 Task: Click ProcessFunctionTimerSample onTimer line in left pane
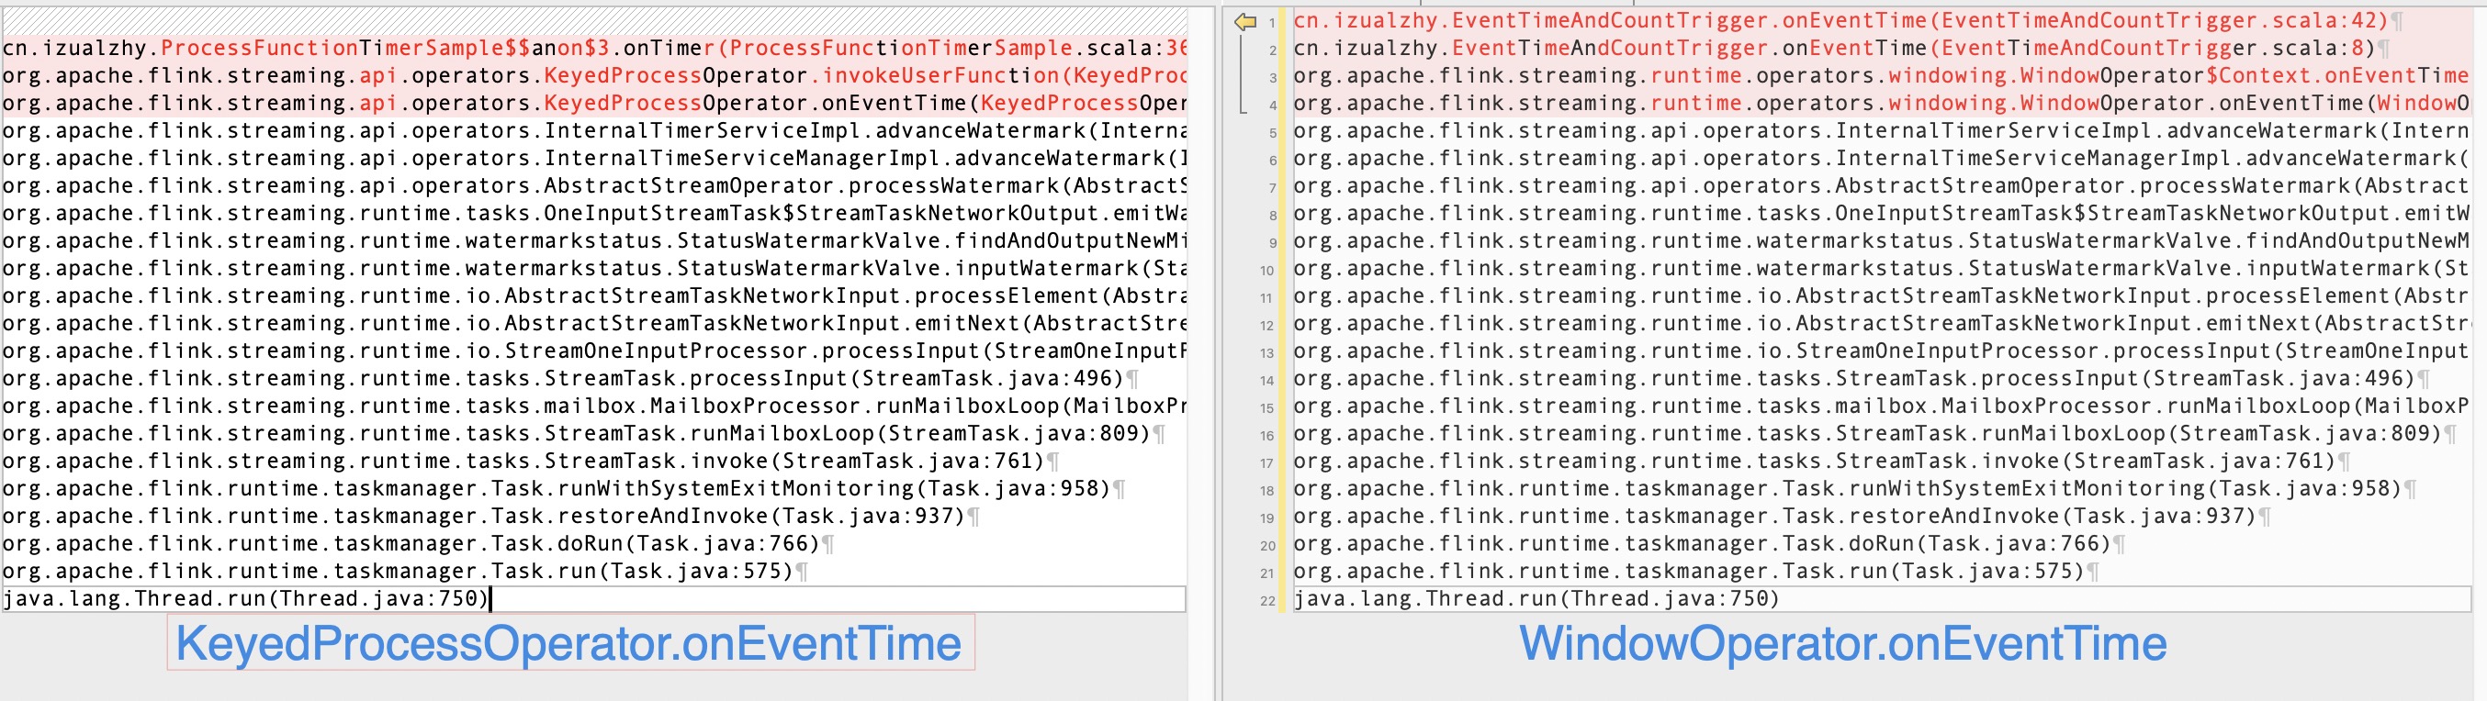coord(594,49)
